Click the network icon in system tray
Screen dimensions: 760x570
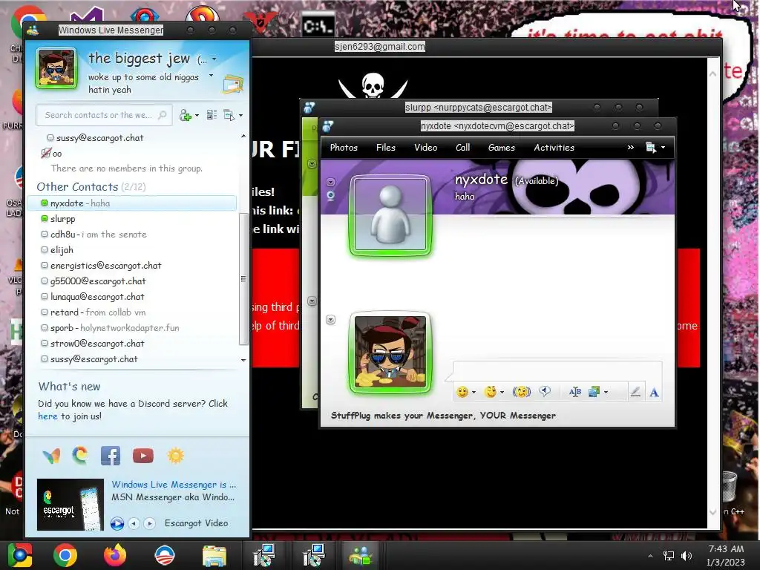click(x=669, y=556)
